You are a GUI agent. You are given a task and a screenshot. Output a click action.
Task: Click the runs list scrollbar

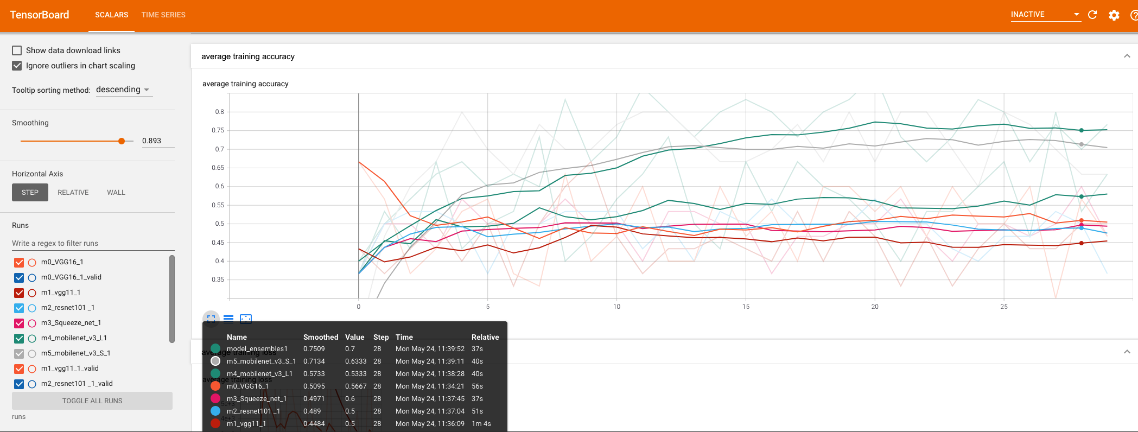point(172,299)
